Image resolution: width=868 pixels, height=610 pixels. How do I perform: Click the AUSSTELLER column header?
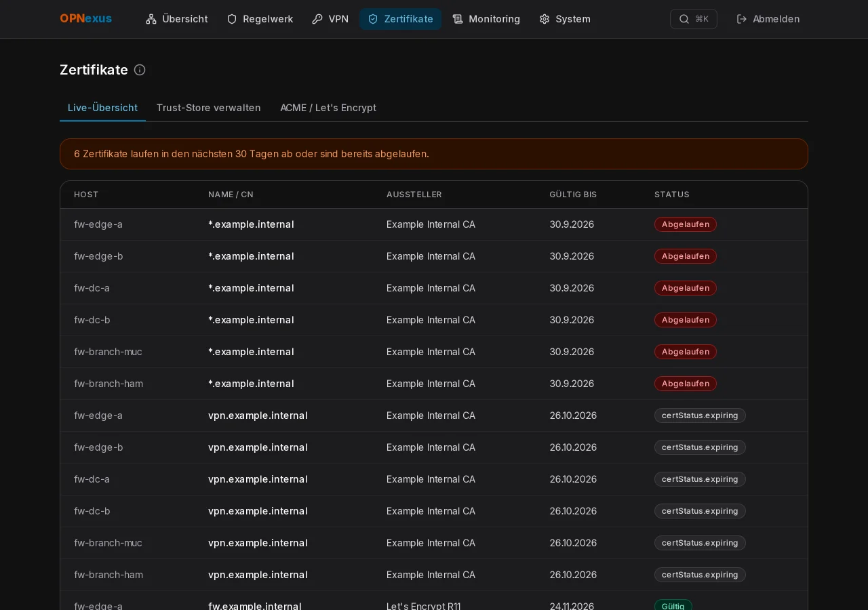(x=414, y=195)
